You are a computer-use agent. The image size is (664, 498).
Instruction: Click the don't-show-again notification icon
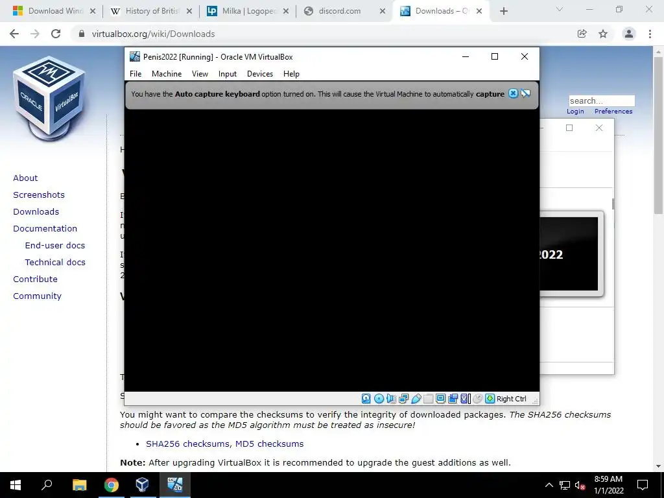point(525,93)
